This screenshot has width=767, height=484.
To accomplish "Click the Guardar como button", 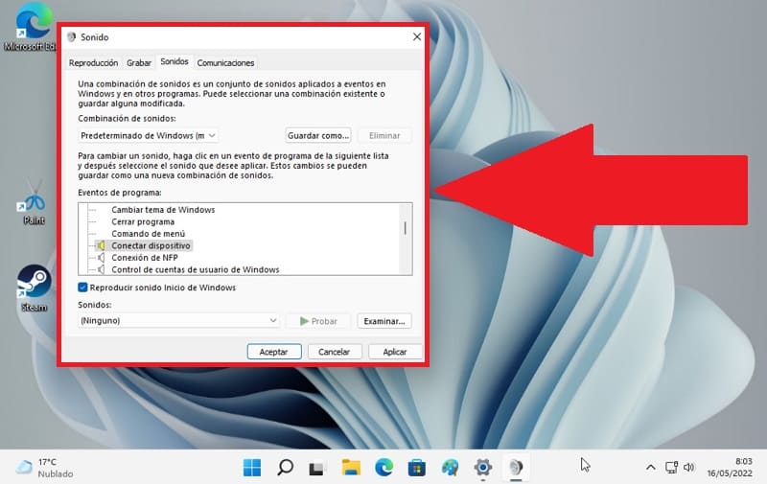I will click(318, 135).
